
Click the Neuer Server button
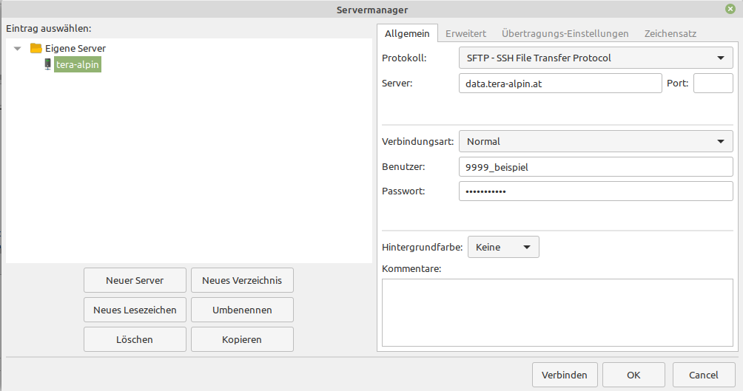pyautogui.click(x=135, y=280)
